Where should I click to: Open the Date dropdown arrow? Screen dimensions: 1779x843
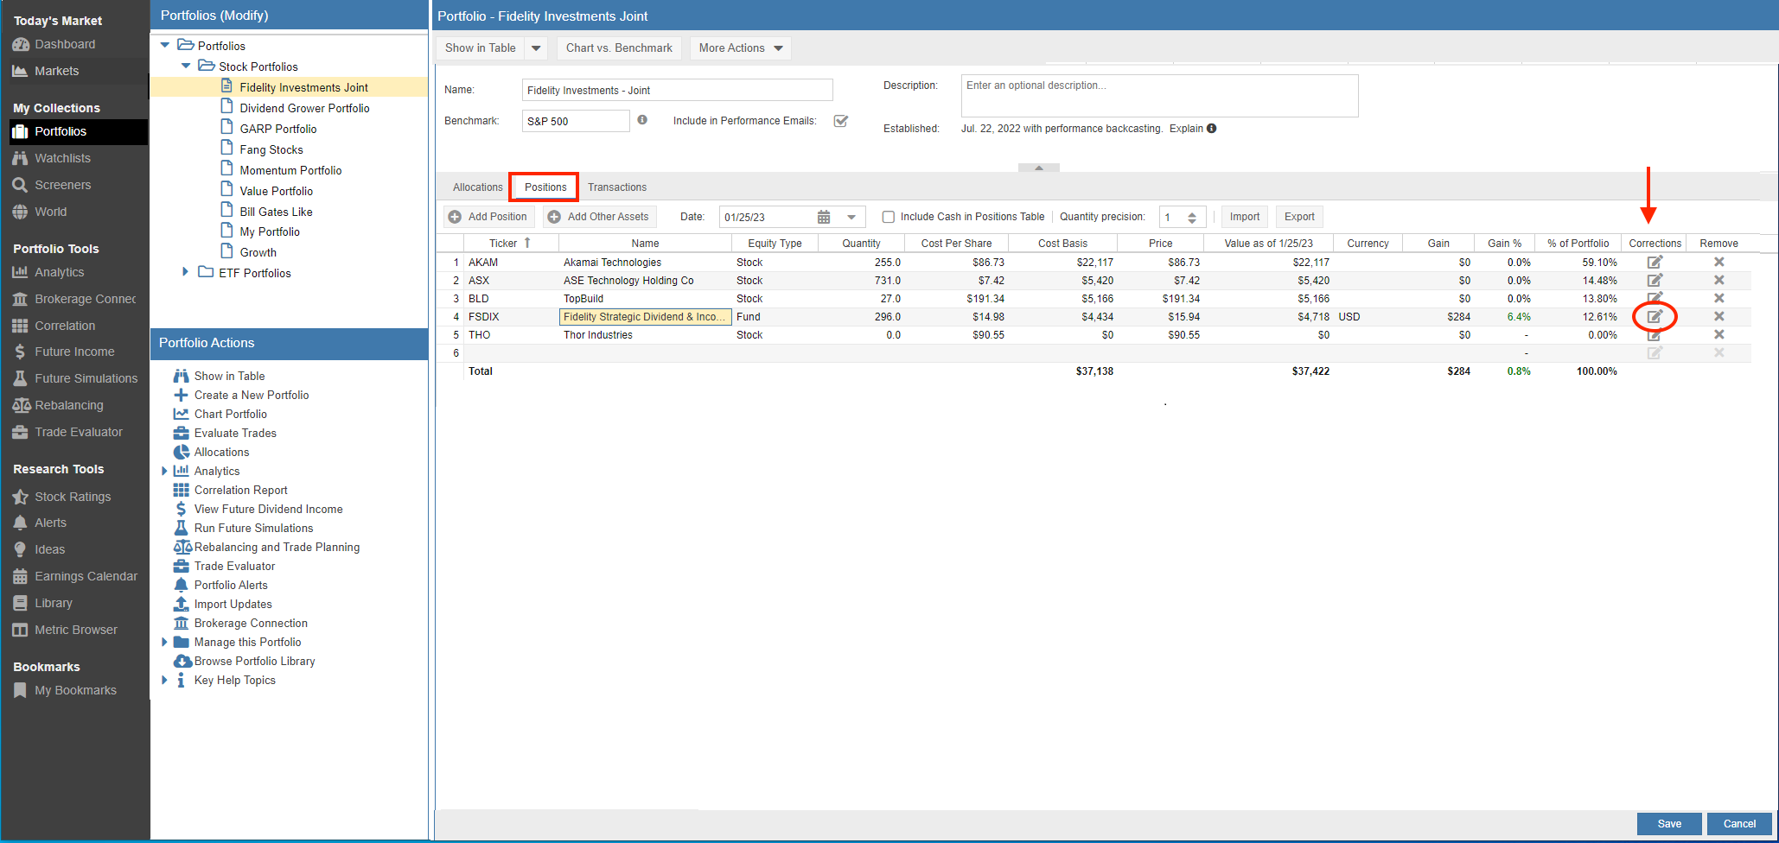tap(851, 217)
